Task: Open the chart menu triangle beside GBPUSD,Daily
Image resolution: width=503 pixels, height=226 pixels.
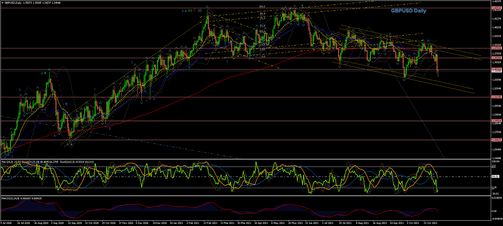Action: tap(2, 2)
